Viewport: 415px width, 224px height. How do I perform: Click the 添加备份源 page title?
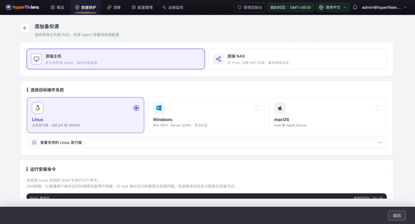click(x=47, y=26)
